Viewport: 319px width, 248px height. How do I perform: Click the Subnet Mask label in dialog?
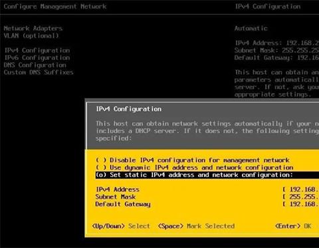pyautogui.click(x=116, y=197)
